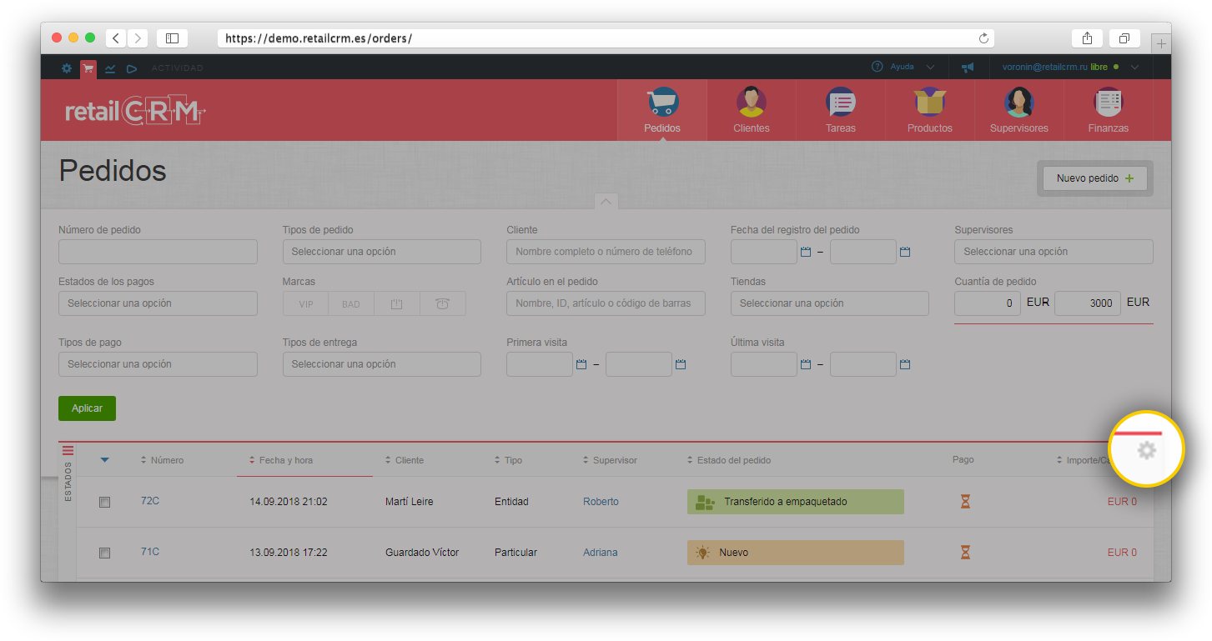Image resolution: width=1212 pixels, height=641 pixels.
Task: Open supervisor Adriana link
Action: (601, 553)
